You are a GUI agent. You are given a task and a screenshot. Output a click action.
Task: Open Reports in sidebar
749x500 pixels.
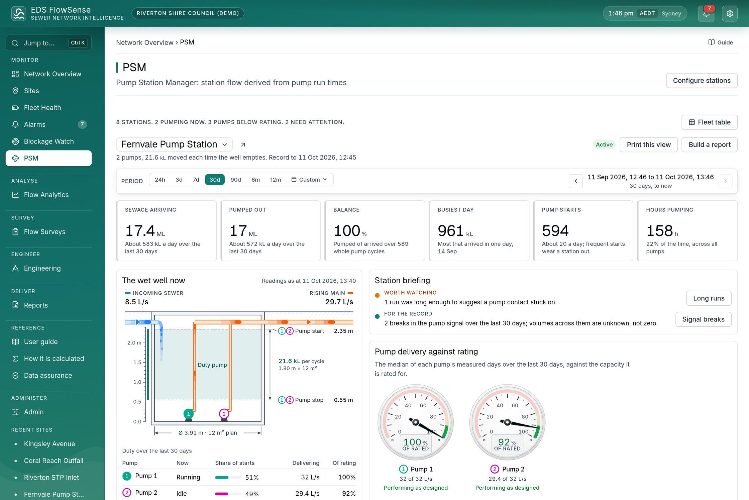[x=48, y=305]
